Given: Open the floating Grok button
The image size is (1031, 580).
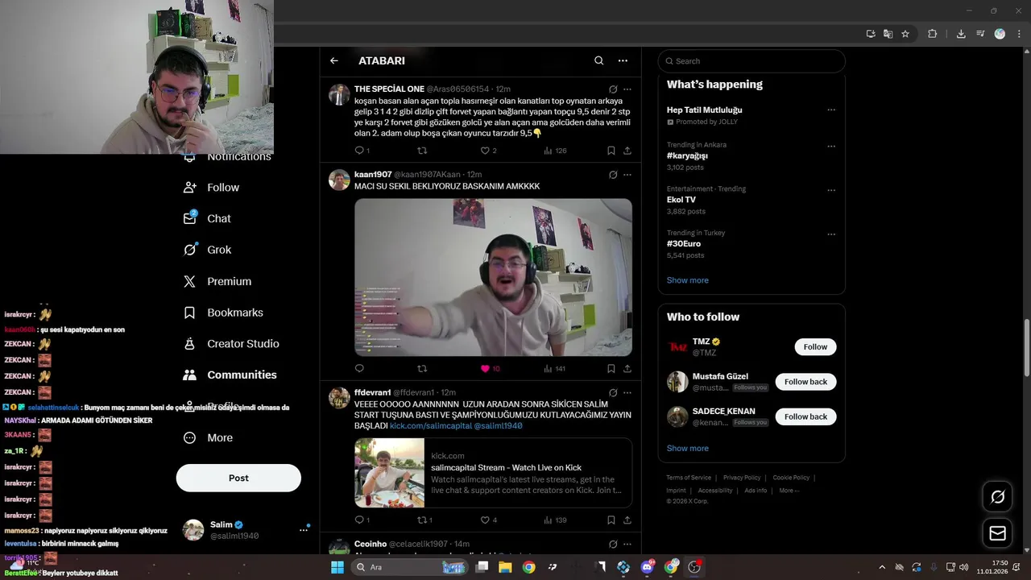Looking at the screenshot, I should (x=997, y=497).
